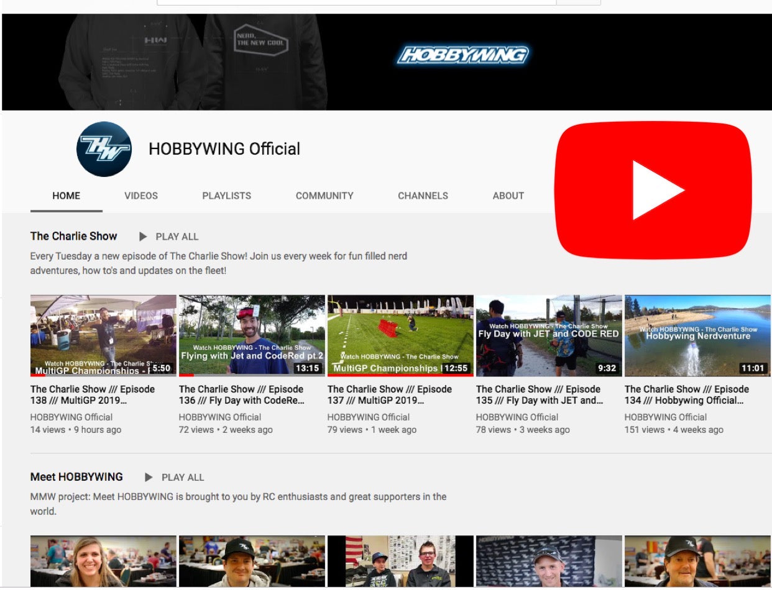Open the Flying with Jet and CodeRed pt.2 thumbnail
Screen dimensions: 772x590
pyautogui.click(x=252, y=335)
